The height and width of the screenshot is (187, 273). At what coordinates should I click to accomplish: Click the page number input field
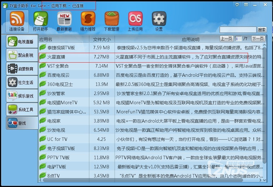point(238,38)
